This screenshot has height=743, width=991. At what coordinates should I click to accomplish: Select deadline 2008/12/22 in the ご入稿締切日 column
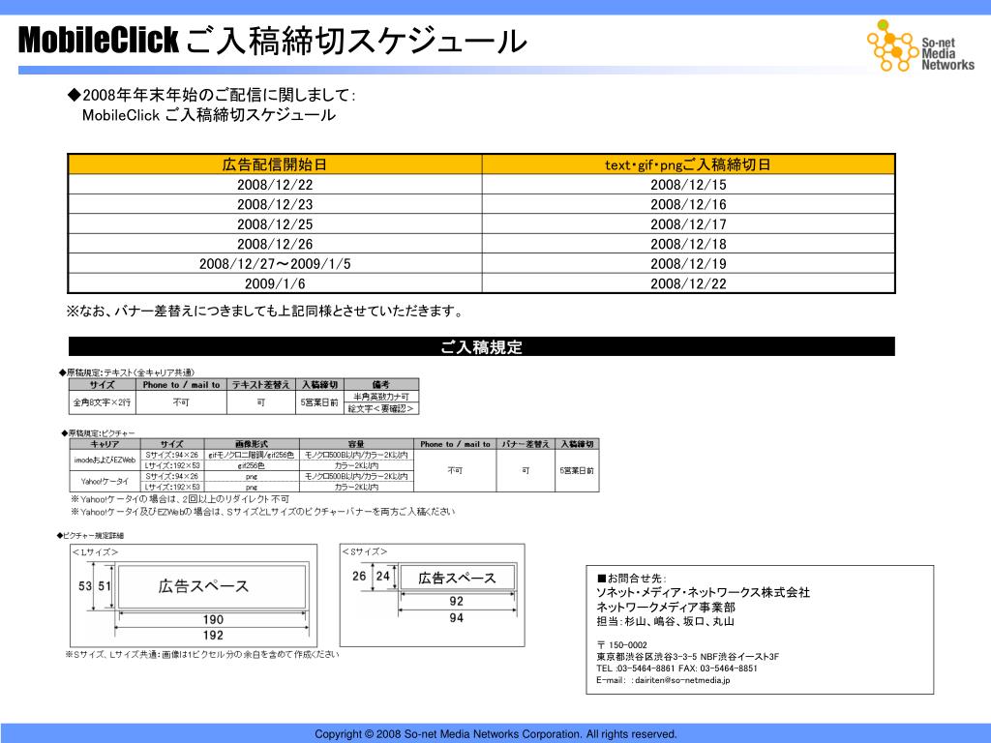pos(688,283)
